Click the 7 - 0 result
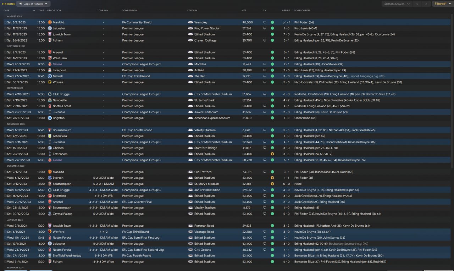The image size is (454, 271). [x=287, y=34]
